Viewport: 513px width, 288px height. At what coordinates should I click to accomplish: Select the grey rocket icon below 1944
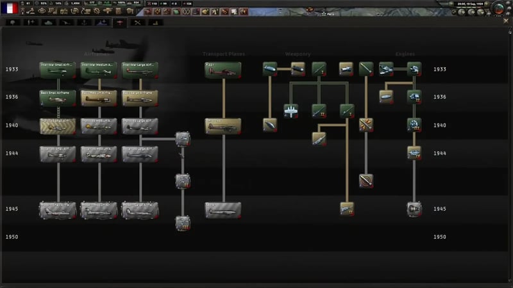click(x=366, y=181)
